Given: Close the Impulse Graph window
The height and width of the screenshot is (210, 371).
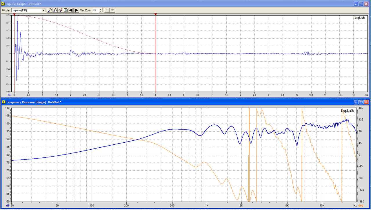Looking at the screenshot, I should pyautogui.click(x=367, y=4).
